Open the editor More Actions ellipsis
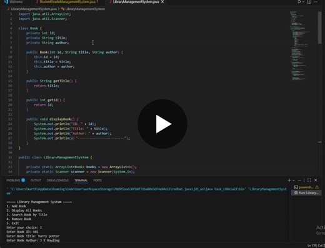 click(x=316, y=2)
